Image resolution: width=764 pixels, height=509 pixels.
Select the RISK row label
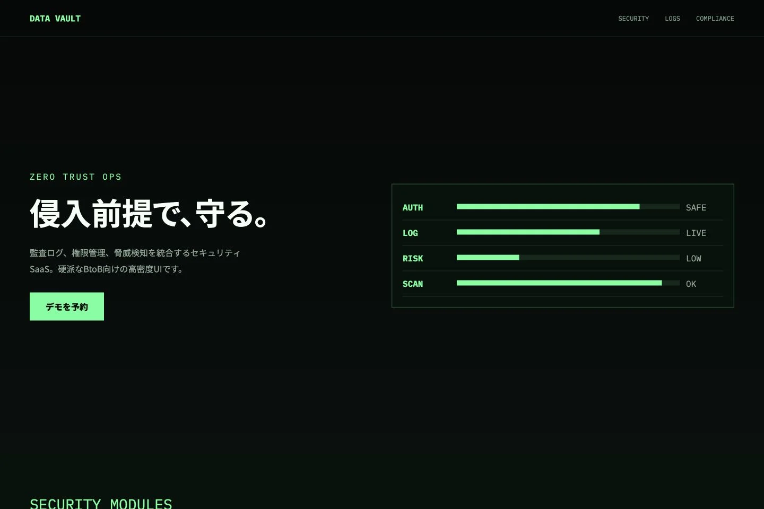[x=413, y=259]
